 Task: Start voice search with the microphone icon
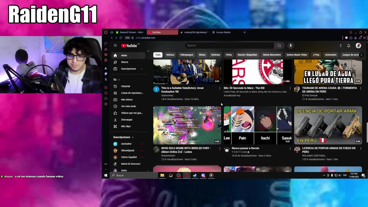point(291,45)
